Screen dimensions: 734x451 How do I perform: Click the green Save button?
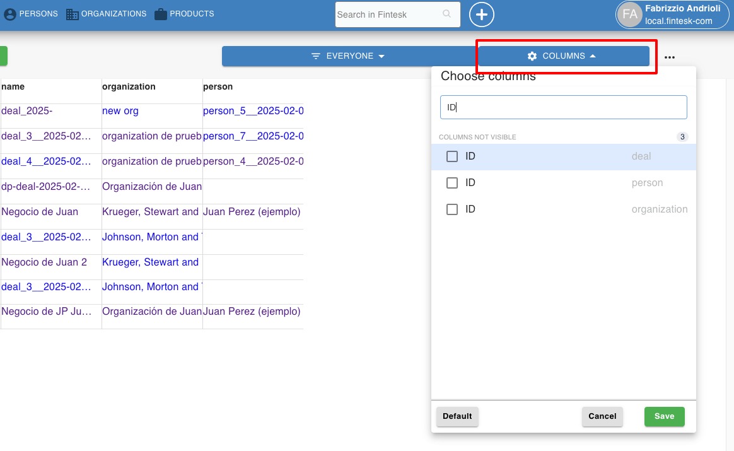tap(664, 416)
